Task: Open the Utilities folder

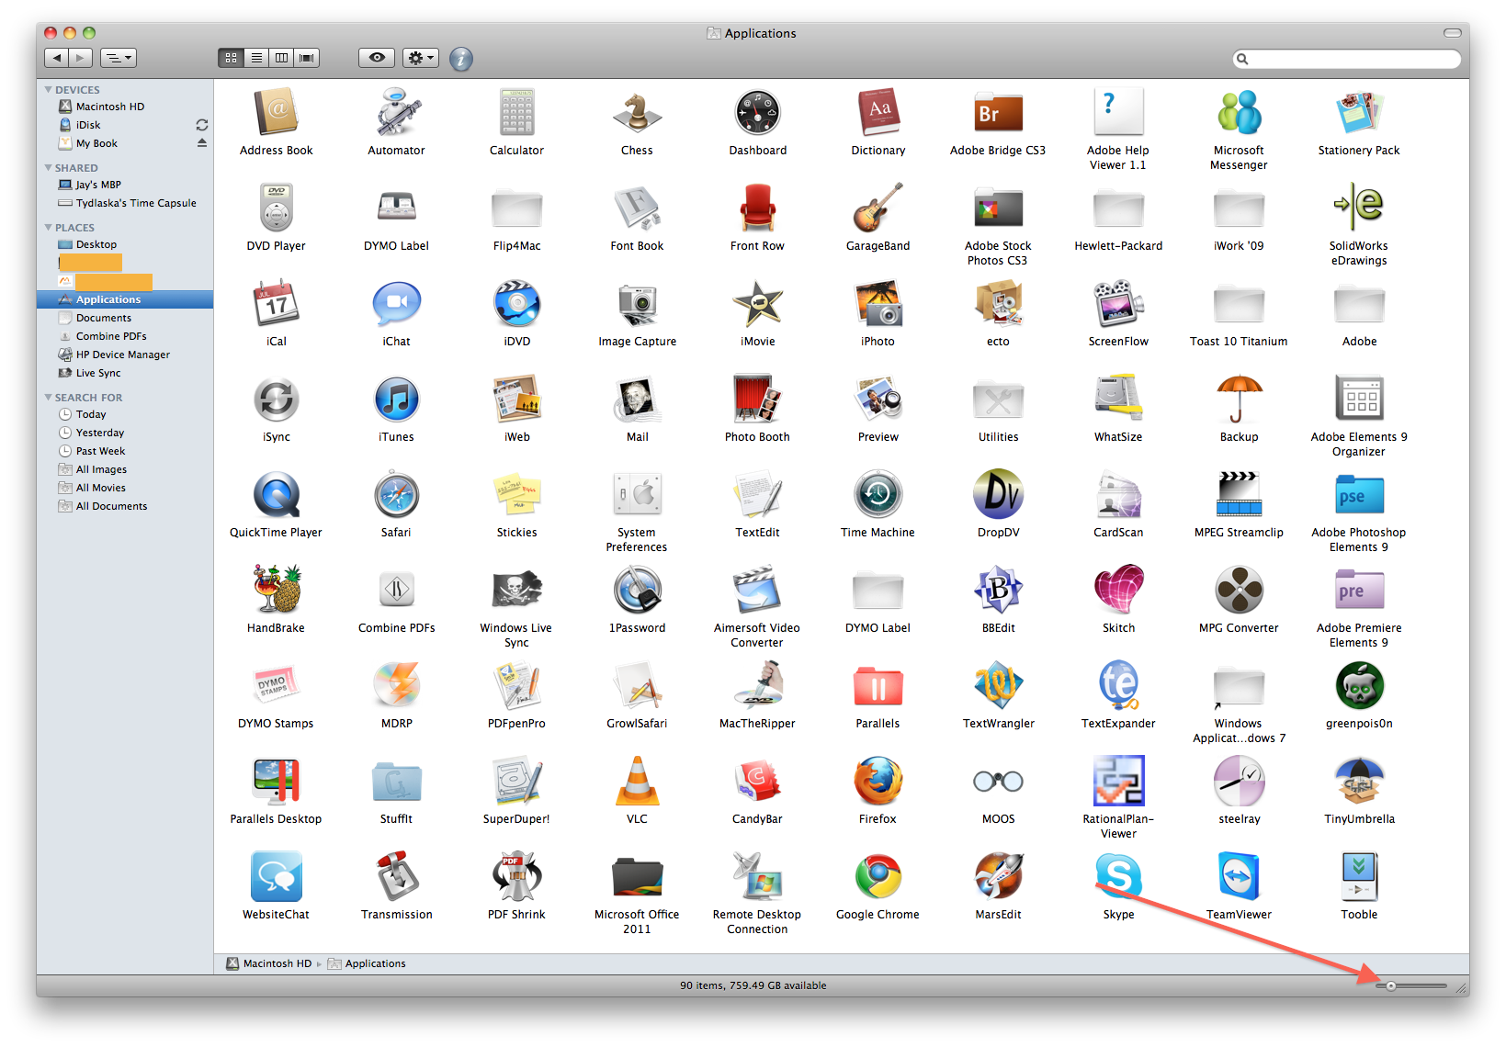Action: (998, 399)
